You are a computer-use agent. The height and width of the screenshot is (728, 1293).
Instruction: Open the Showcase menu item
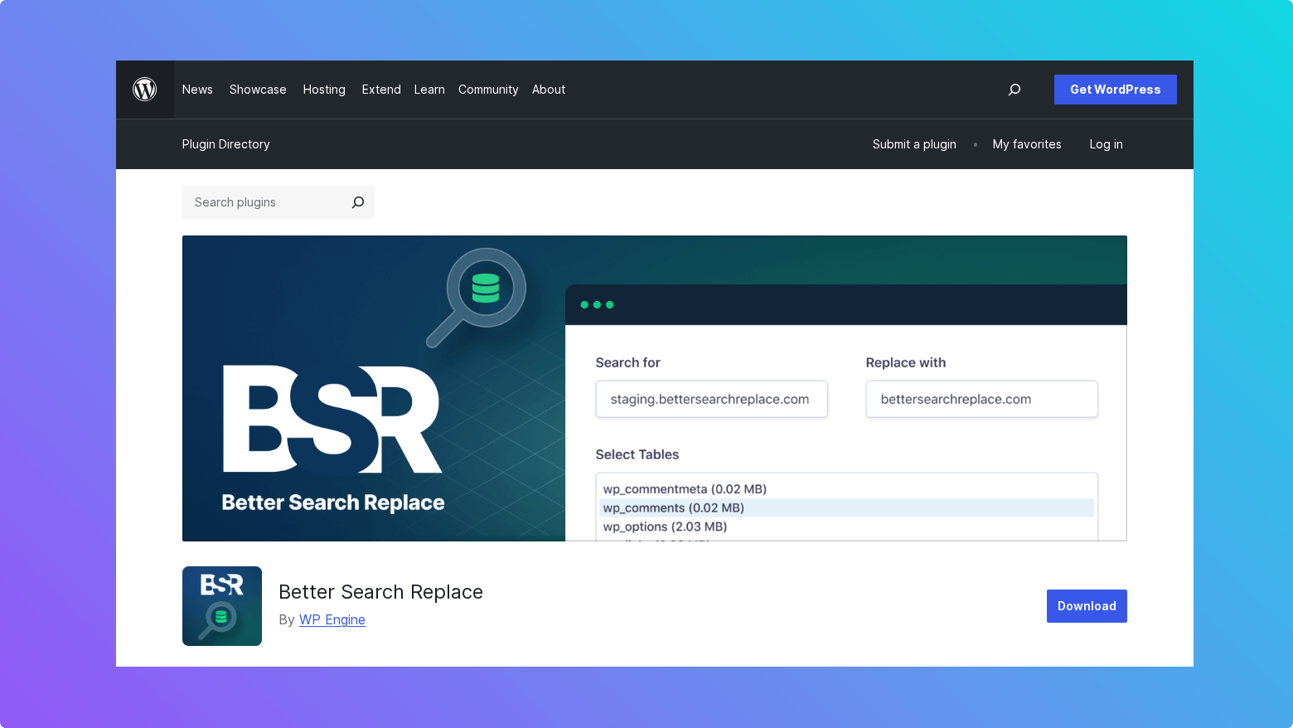258,89
